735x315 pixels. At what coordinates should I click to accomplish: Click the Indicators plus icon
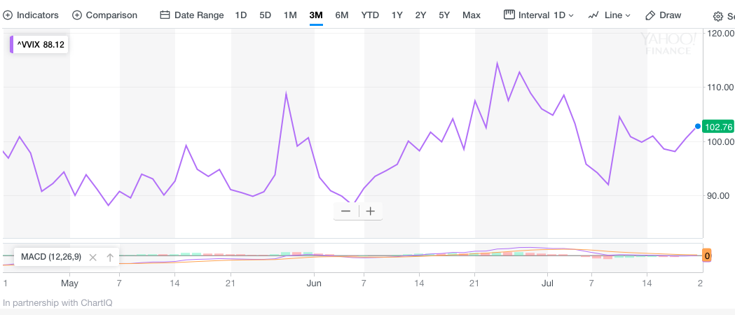click(x=8, y=15)
